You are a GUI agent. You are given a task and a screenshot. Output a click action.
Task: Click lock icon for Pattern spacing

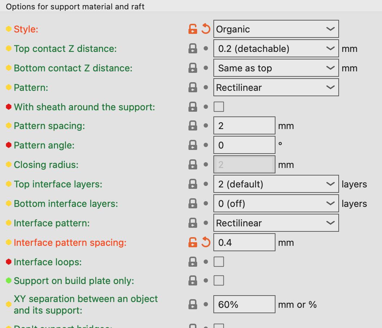(x=193, y=126)
